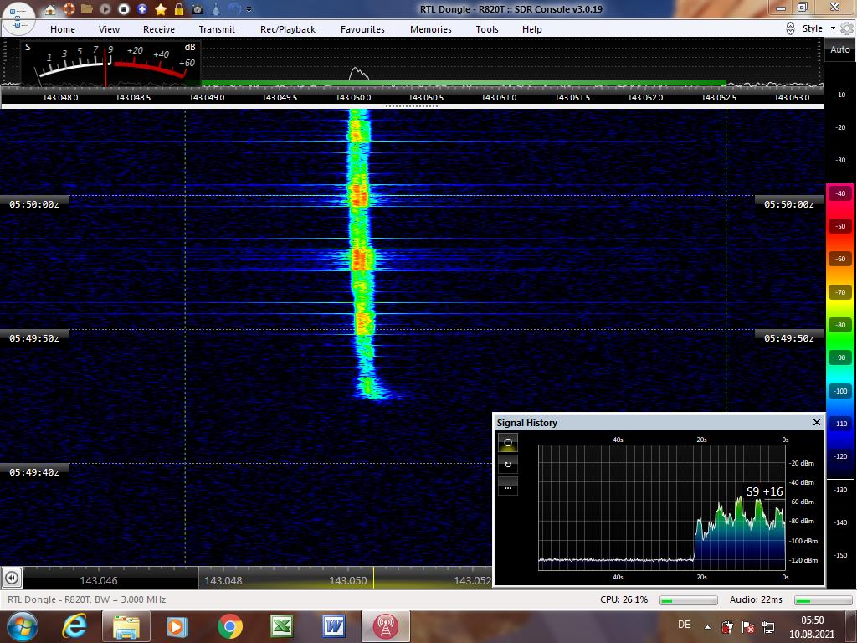857x643 pixels.
Task: Stop the radio with the stop icon
Action: [124, 9]
